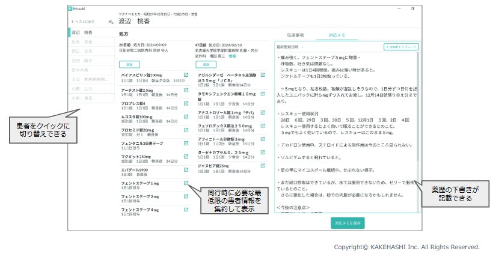Image resolution: width=493 pixels, height=254 pixels.
Task: Open details icon for アーチスト錠2.5mg
Action: [186, 90]
